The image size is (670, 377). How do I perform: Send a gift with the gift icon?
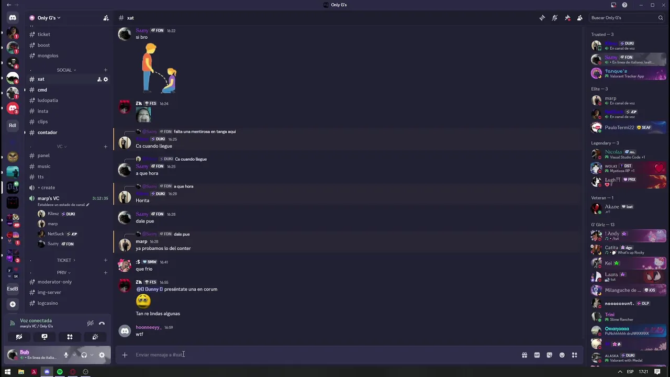tap(524, 355)
